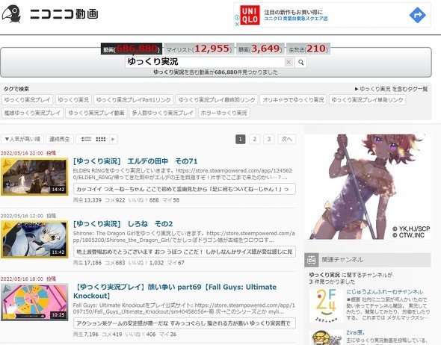Open the 人気が高い順 sort dropdown
This screenshot has width=441, height=345.
(x=22, y=139)
